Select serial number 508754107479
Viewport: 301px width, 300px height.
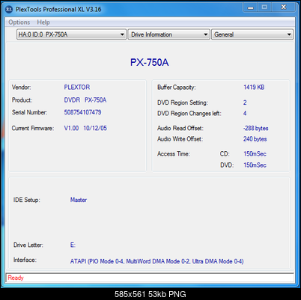(x=82, y=112)
